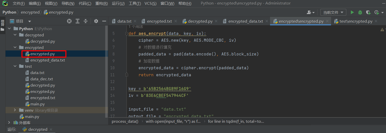Start debugging with the bug icon
The width and height of the screenshot is (386, 133).
(360, 12)
